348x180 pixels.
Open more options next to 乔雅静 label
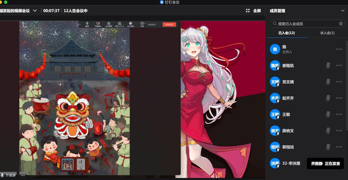click(23, 176)
